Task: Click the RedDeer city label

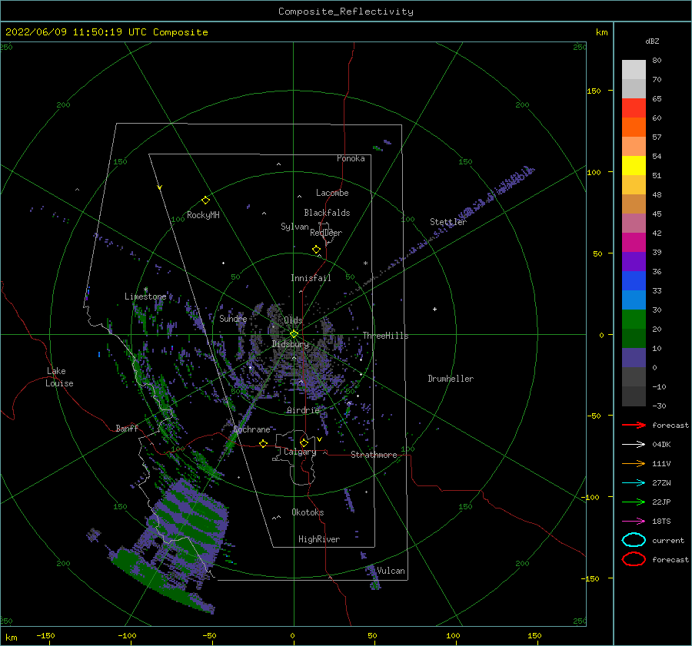Action: point(326,233)
